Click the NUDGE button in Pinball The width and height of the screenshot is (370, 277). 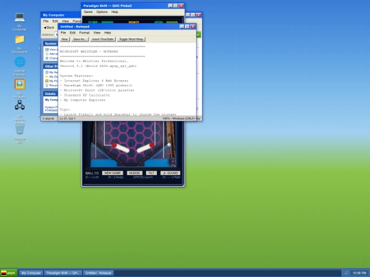coord(134,173)
